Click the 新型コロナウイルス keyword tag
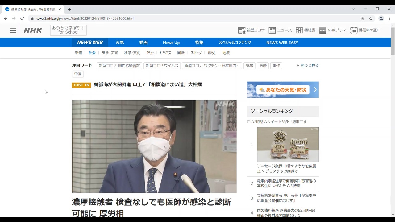 162,66
